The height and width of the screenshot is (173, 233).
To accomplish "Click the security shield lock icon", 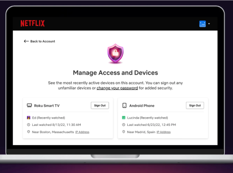I will 115,53.
